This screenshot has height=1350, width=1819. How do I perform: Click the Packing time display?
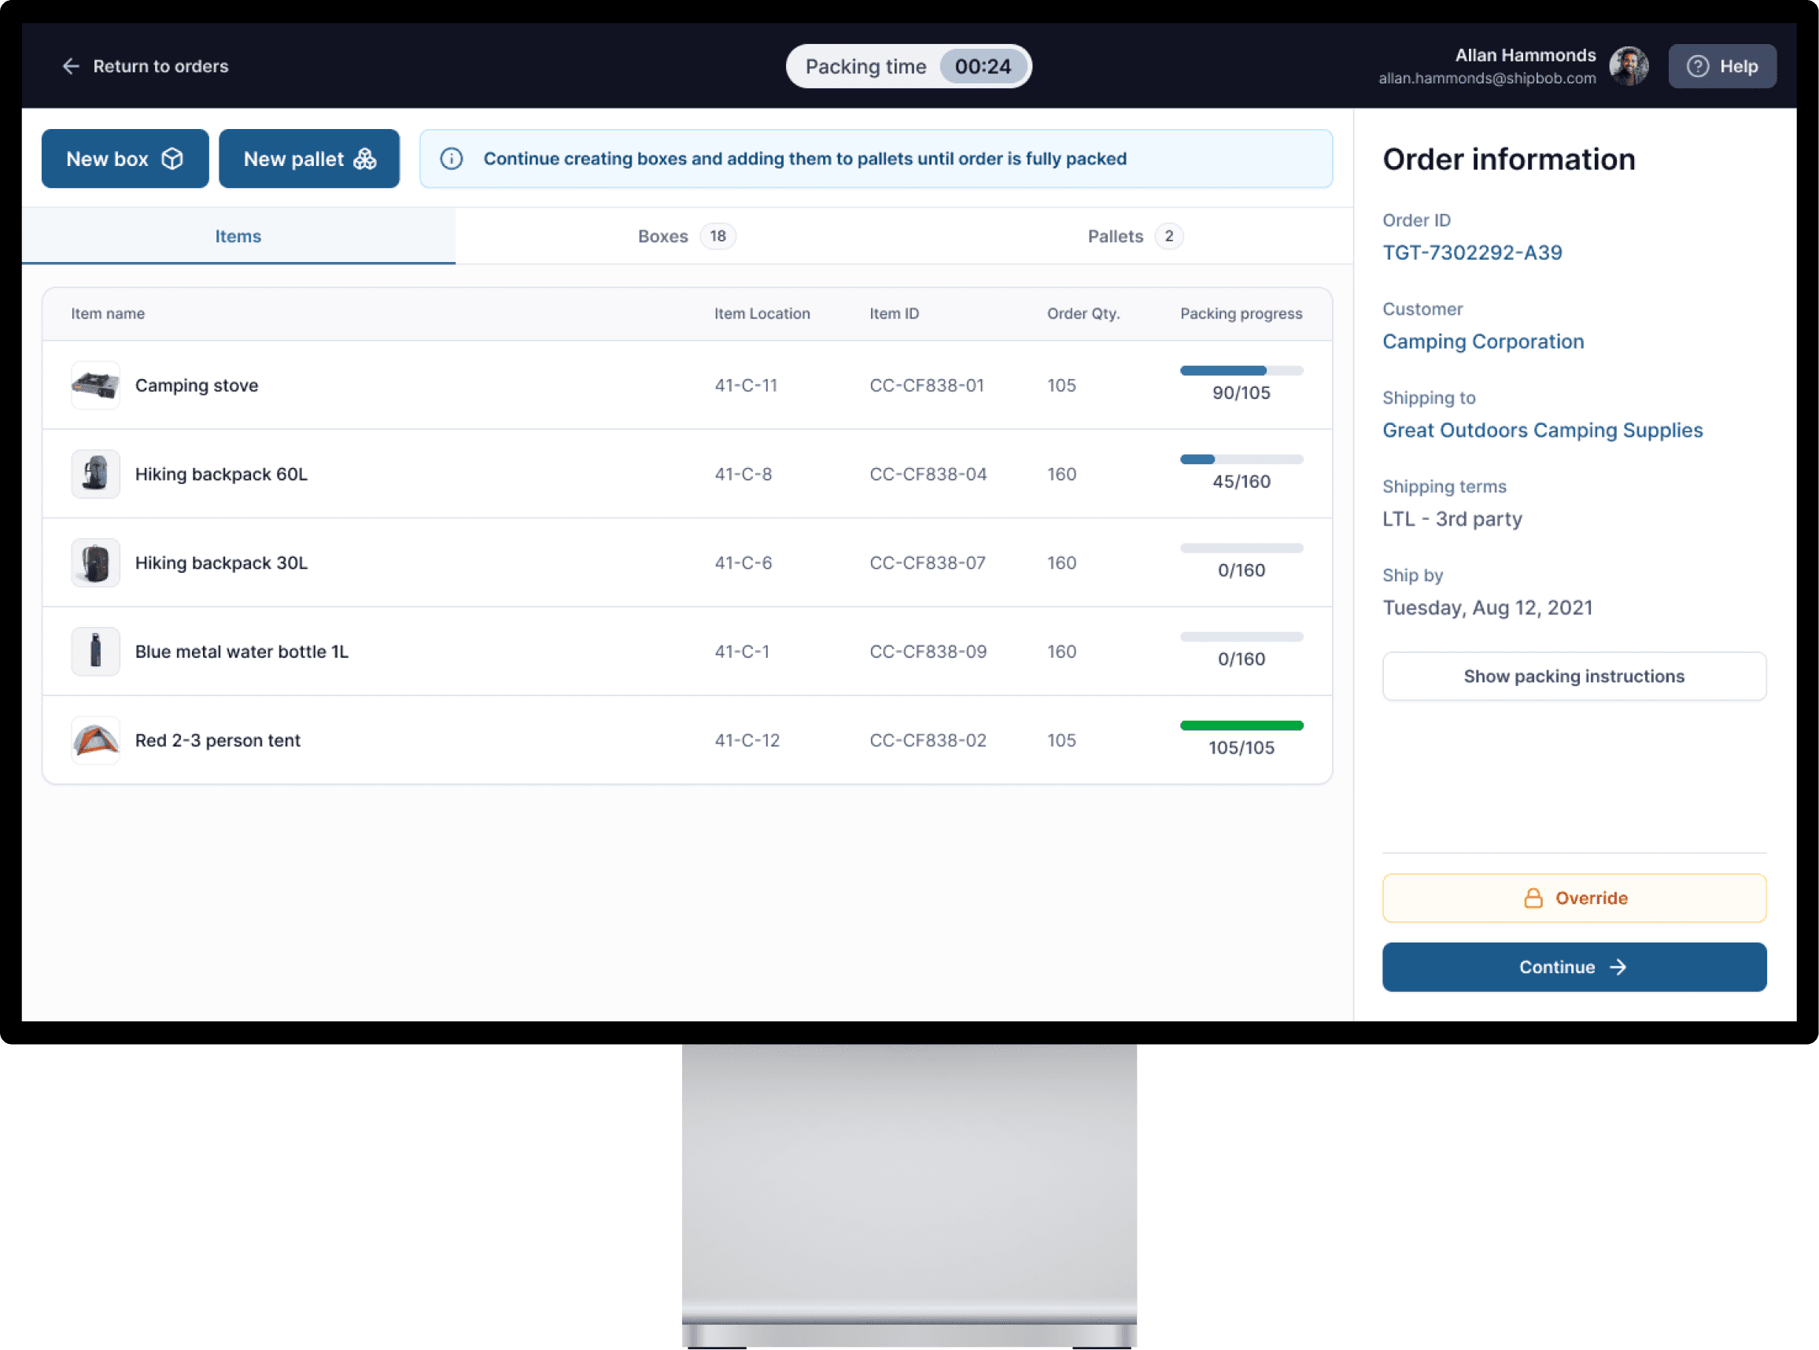(908, 66)
